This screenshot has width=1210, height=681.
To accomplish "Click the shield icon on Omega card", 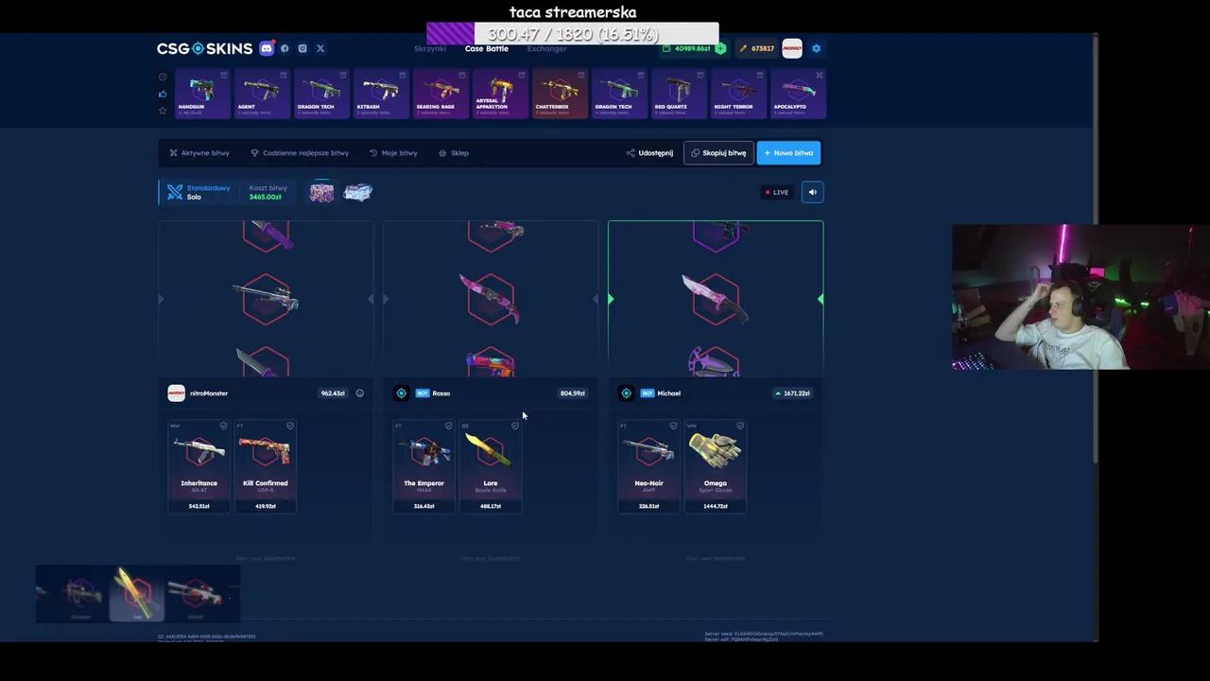I will coord(739,427).
